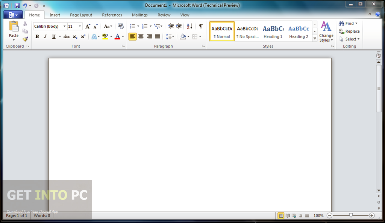The height and width of the screenshot is (223, 385).
Task: Click Replace in Editing group
Action: (x=349, y=32)
